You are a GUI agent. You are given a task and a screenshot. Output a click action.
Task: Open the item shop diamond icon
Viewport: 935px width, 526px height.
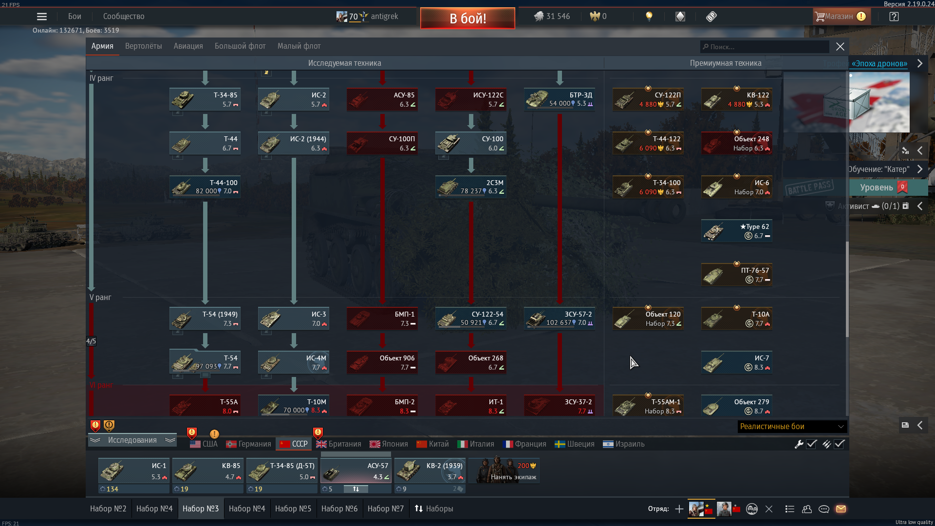click(680, 17)
